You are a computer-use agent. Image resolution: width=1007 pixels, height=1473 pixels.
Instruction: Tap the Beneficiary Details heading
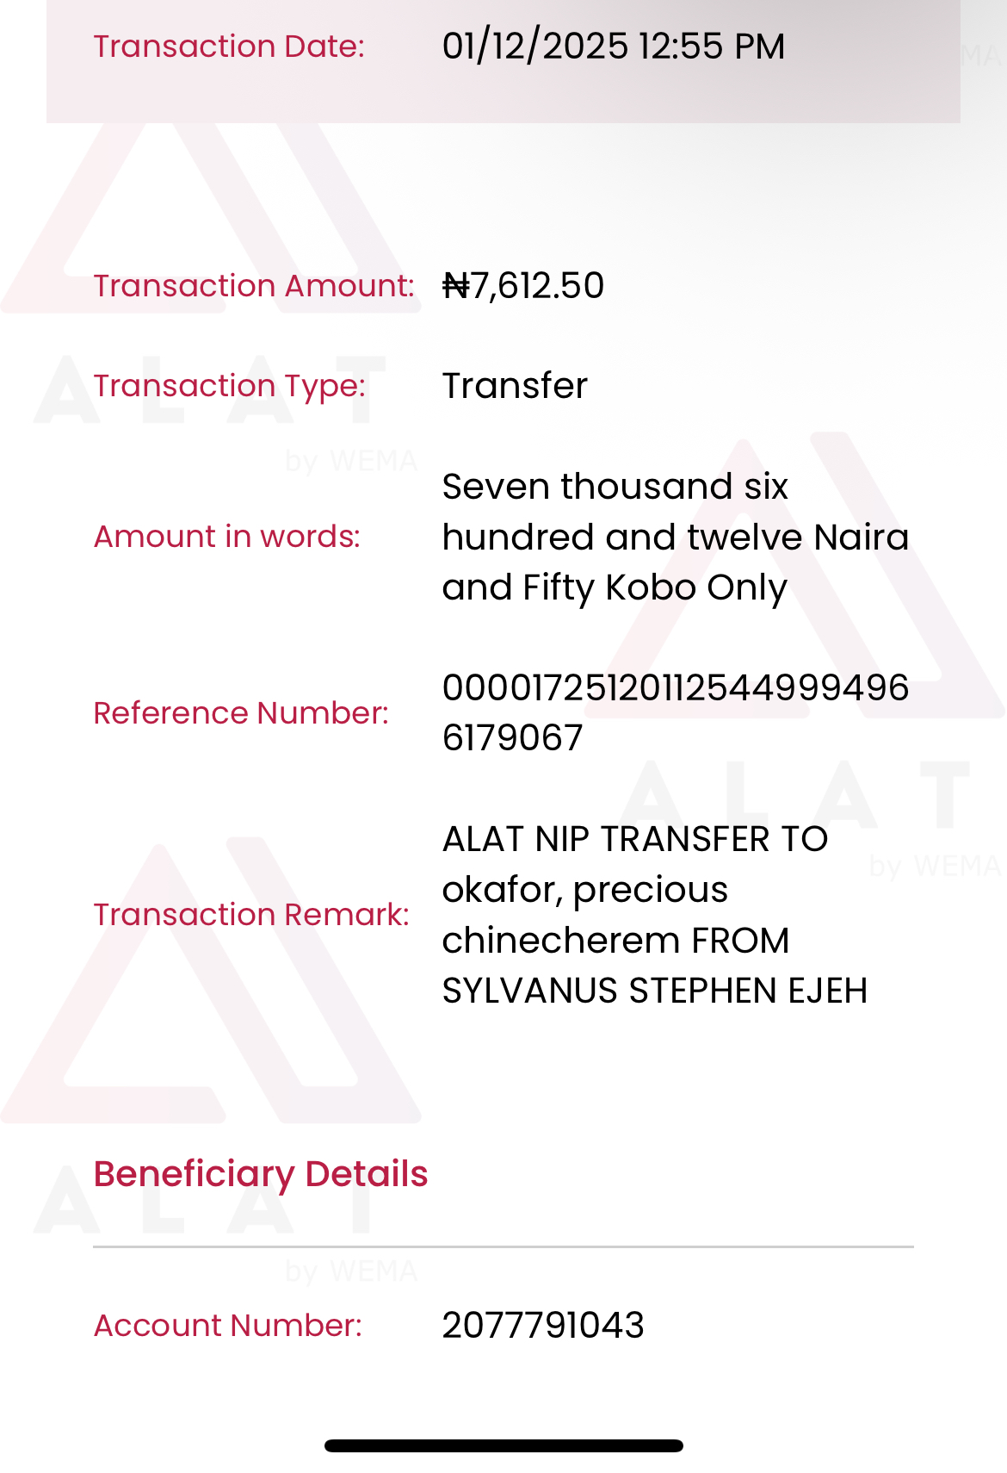coord(261,1174)
